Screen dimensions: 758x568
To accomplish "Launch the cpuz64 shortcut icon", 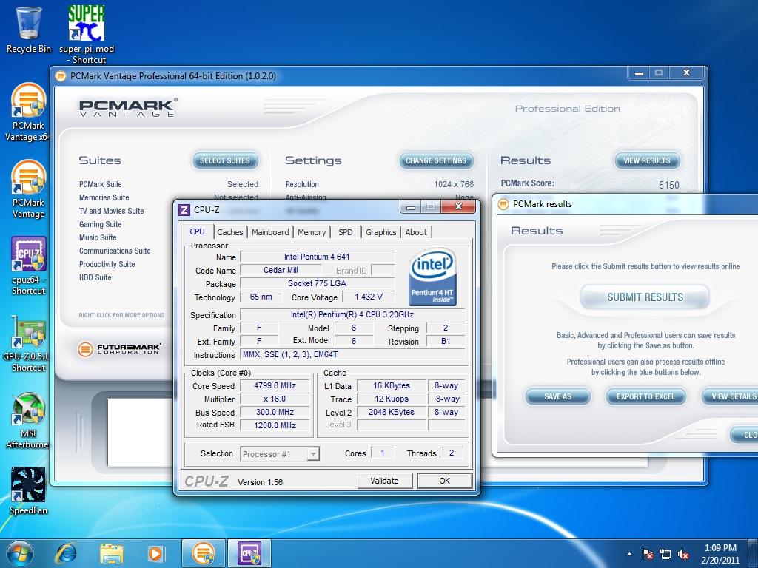I will pyautogui.click(x=28, y=266).
